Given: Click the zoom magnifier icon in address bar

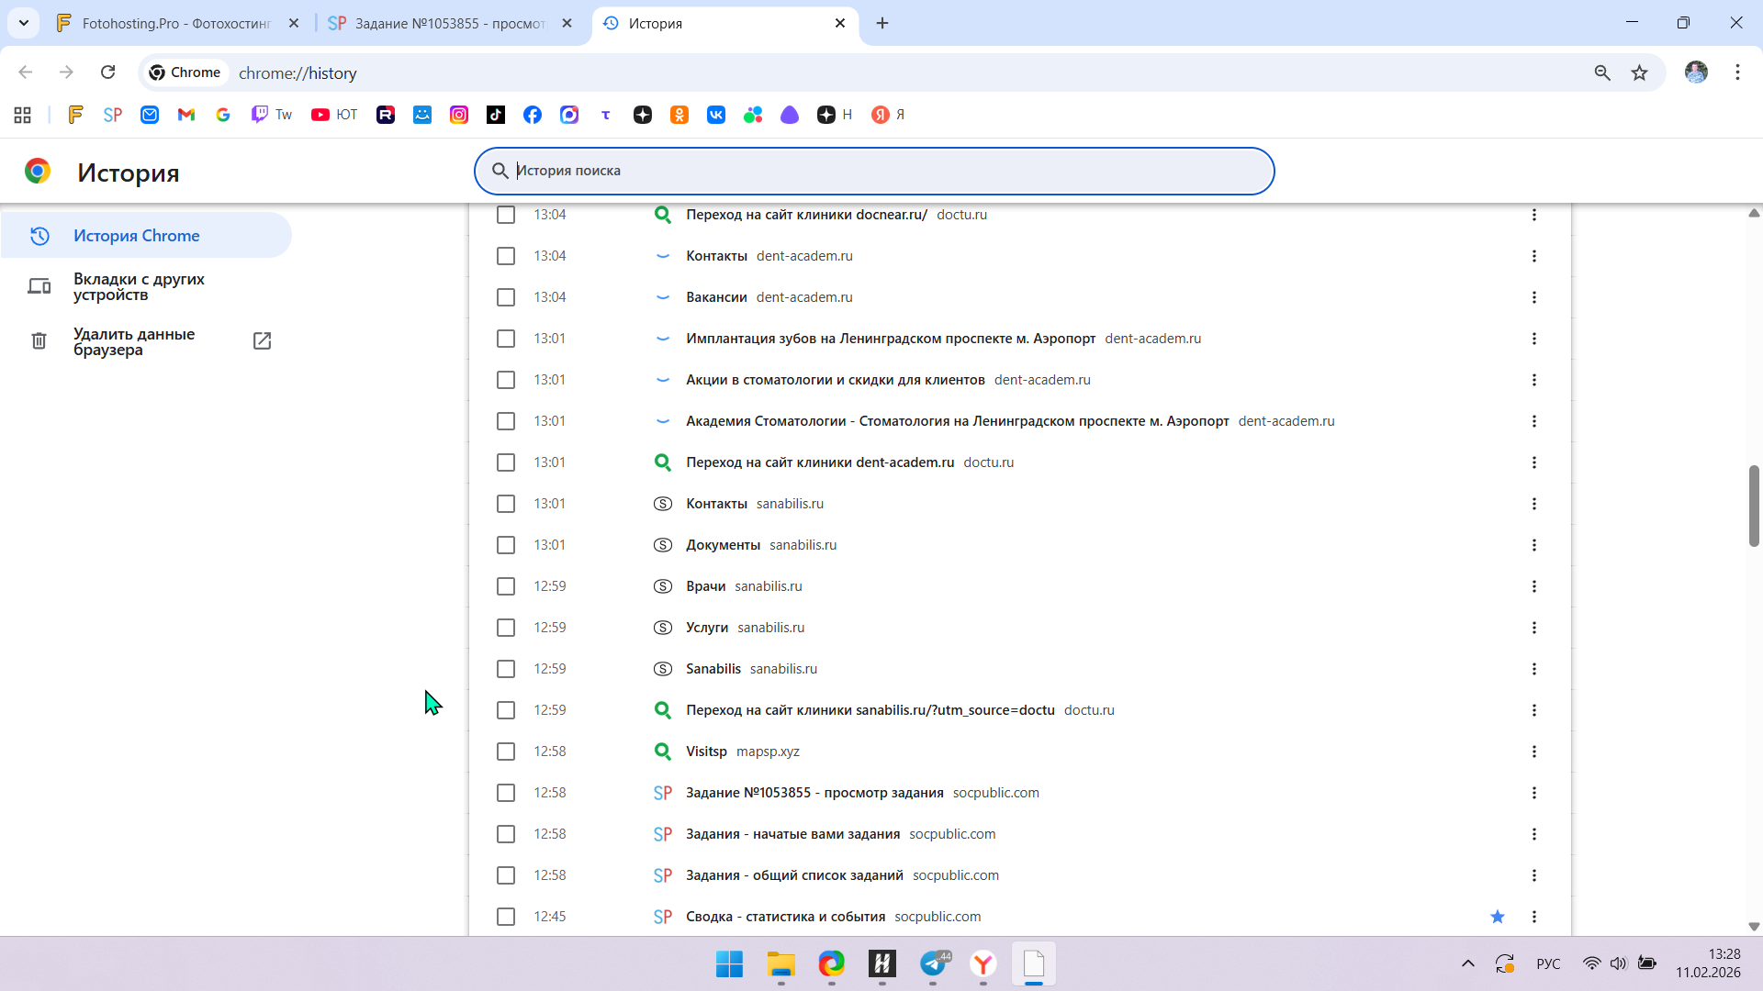Looking at the screenshot, I should pyautogui.click(x=1601, y=72).
